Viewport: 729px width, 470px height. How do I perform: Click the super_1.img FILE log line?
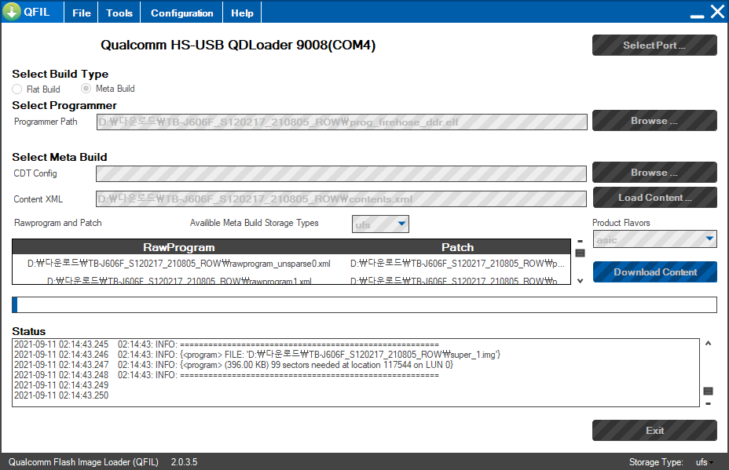(x=257, y=355)
